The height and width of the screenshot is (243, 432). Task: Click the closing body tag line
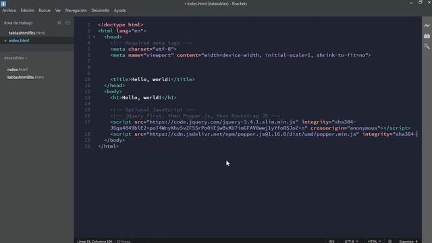(x=115, y=140)
